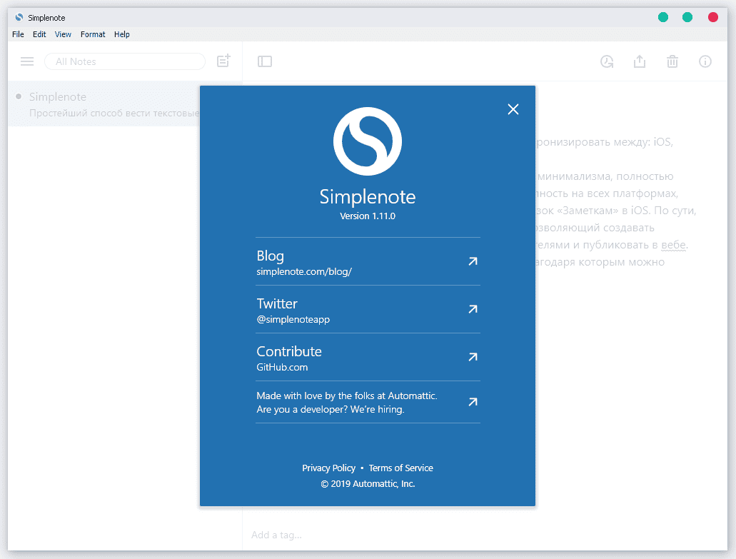Open the Help menu
Viewport: 736px width, 559px height.
121,34
